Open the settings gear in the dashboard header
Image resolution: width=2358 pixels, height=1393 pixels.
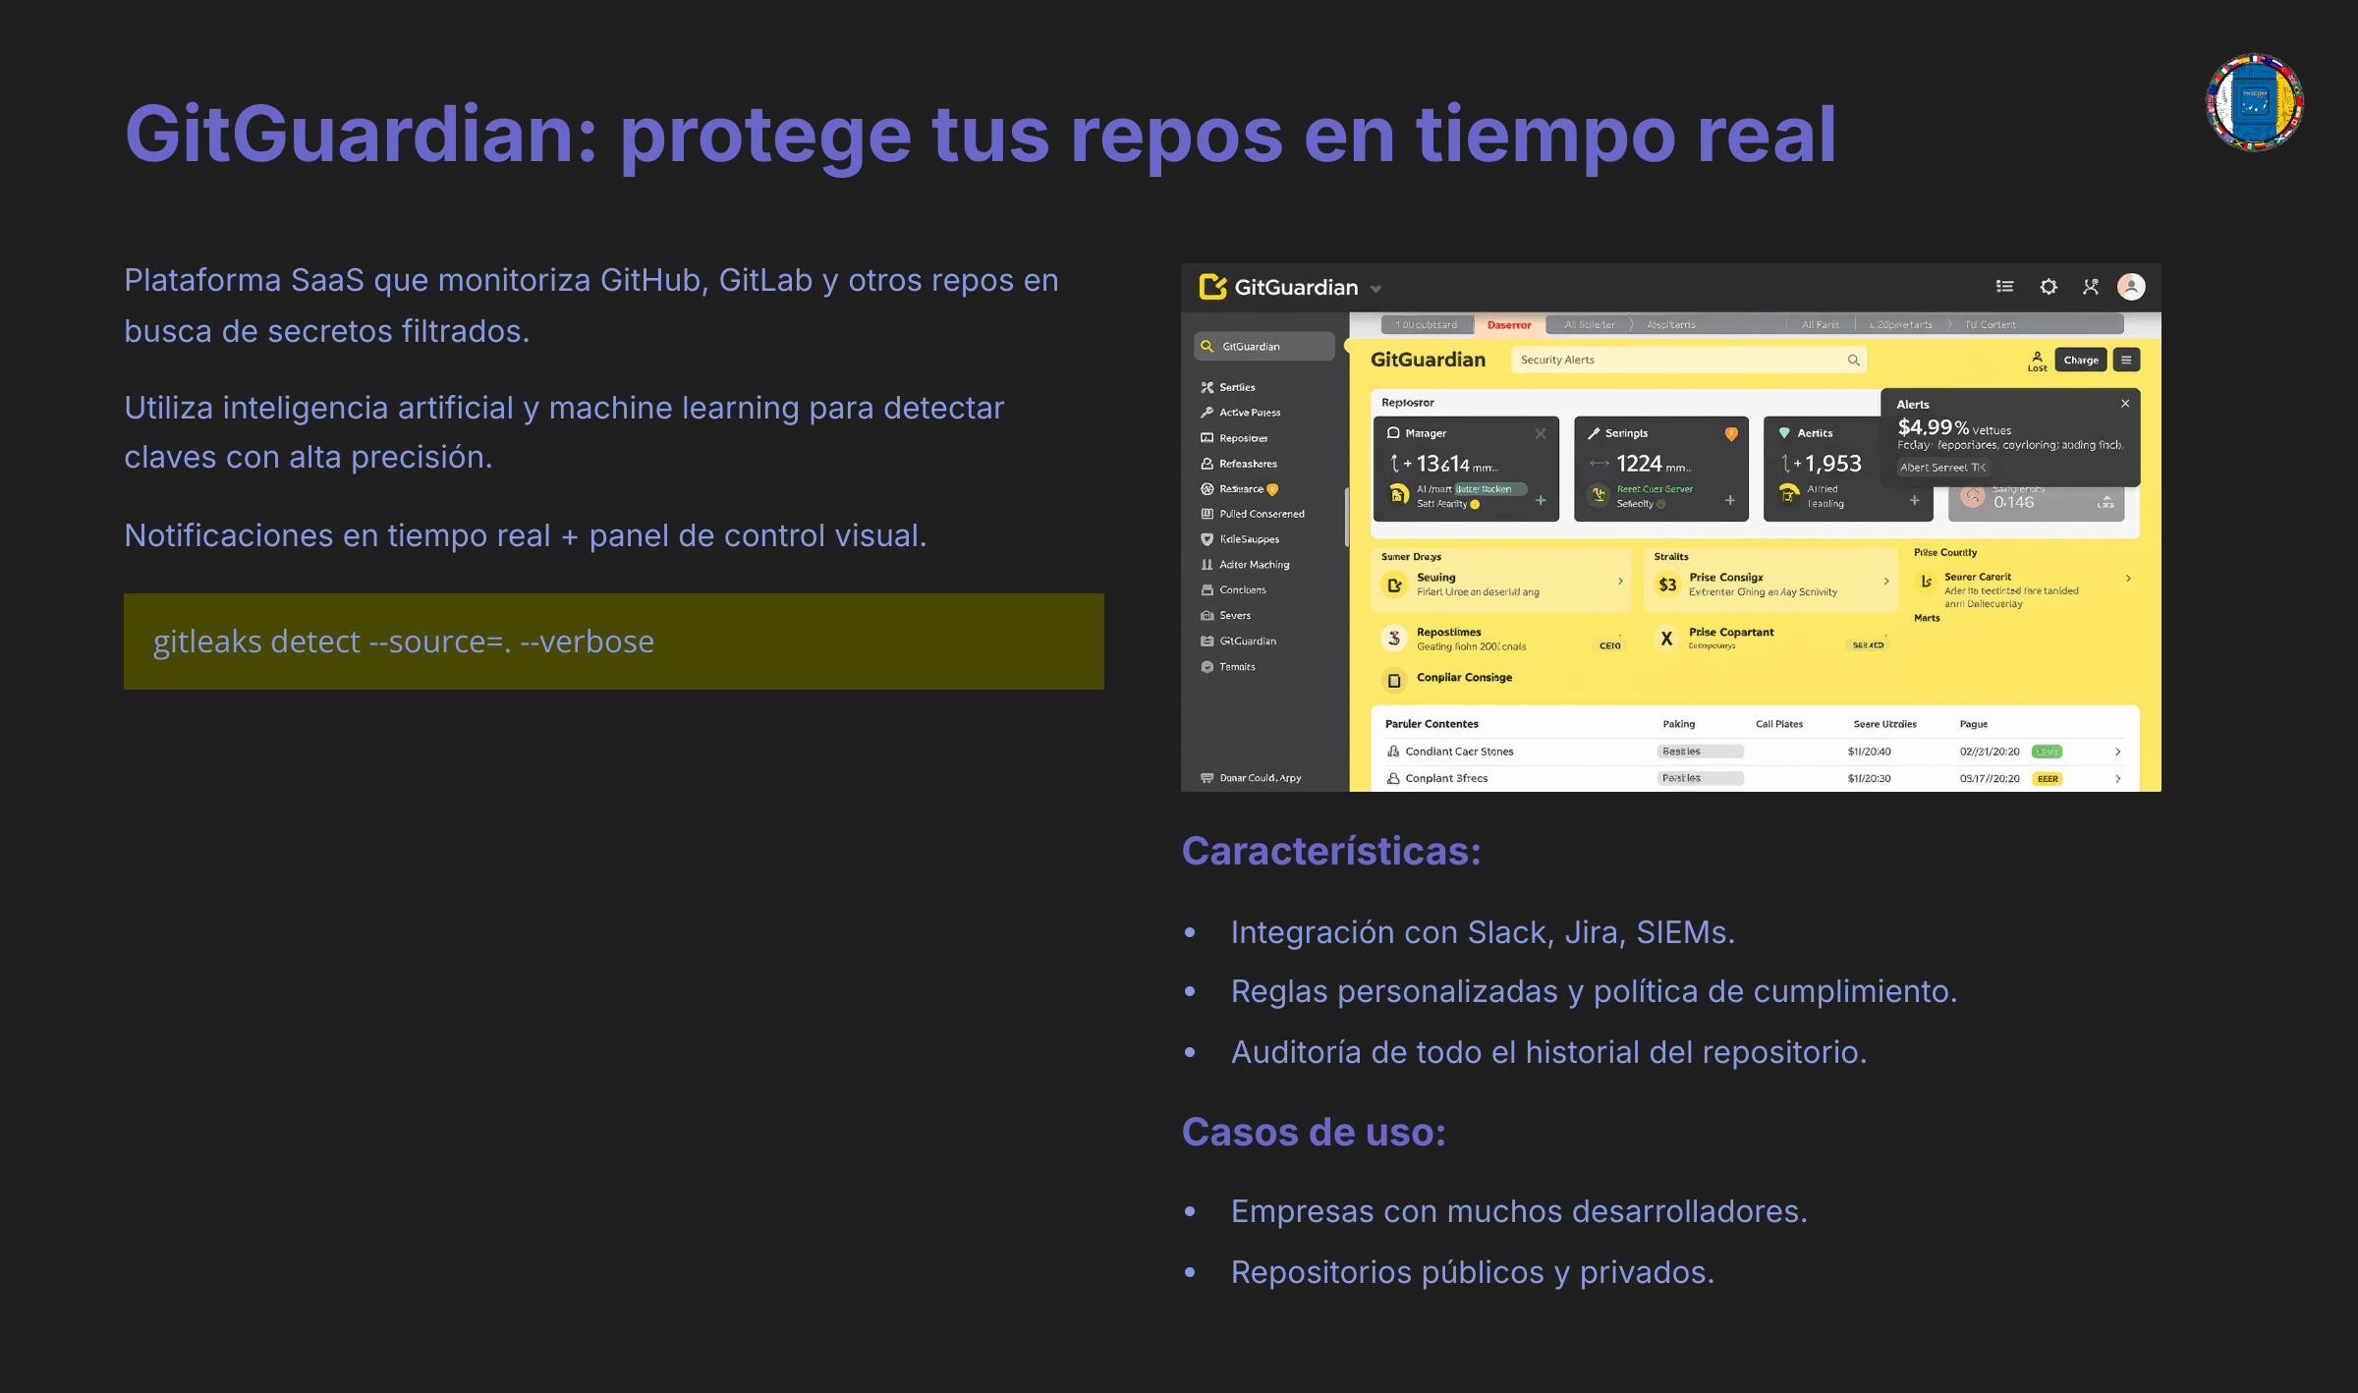[2049, 287]
